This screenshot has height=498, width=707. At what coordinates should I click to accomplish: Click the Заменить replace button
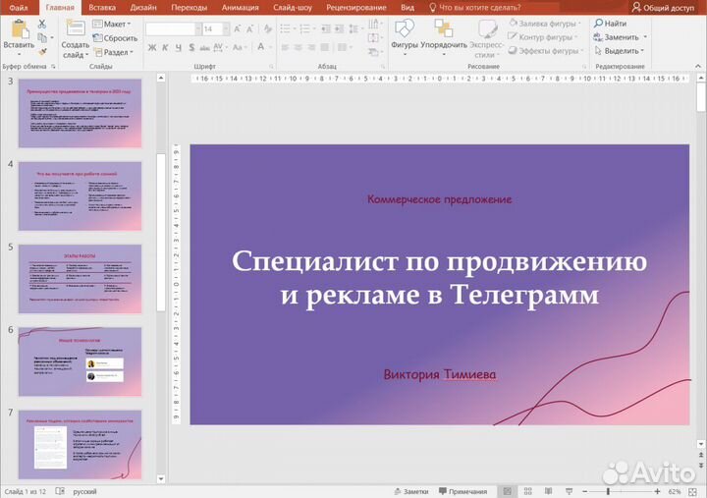620,37
